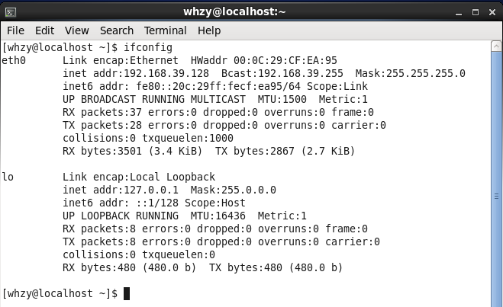Maximize the terminal window
This screenshot has width=503, height=307.
(476, 12)
